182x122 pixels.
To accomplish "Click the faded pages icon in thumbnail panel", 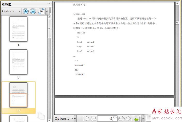I will [41, 116].
